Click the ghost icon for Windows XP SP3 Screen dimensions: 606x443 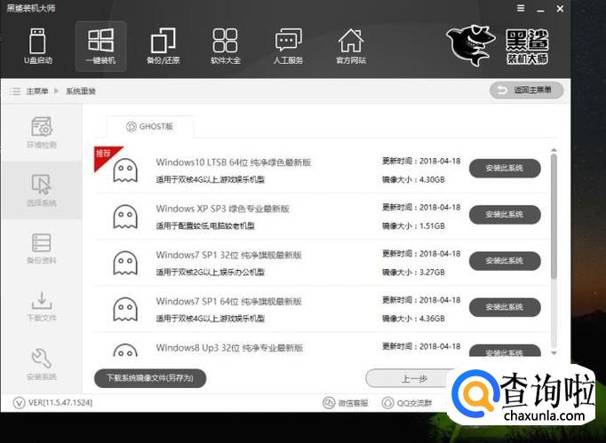(x=125, y=217)
